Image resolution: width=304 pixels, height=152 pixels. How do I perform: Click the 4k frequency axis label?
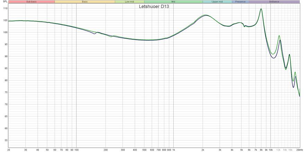[232, 150]
